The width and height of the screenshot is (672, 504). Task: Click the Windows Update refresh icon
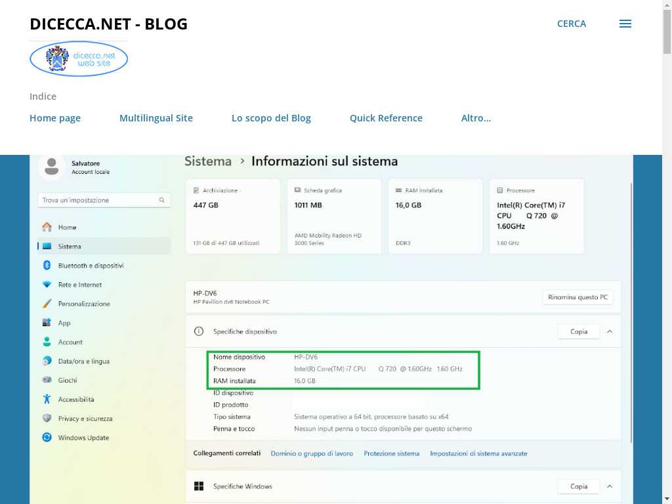click(47, 438)
